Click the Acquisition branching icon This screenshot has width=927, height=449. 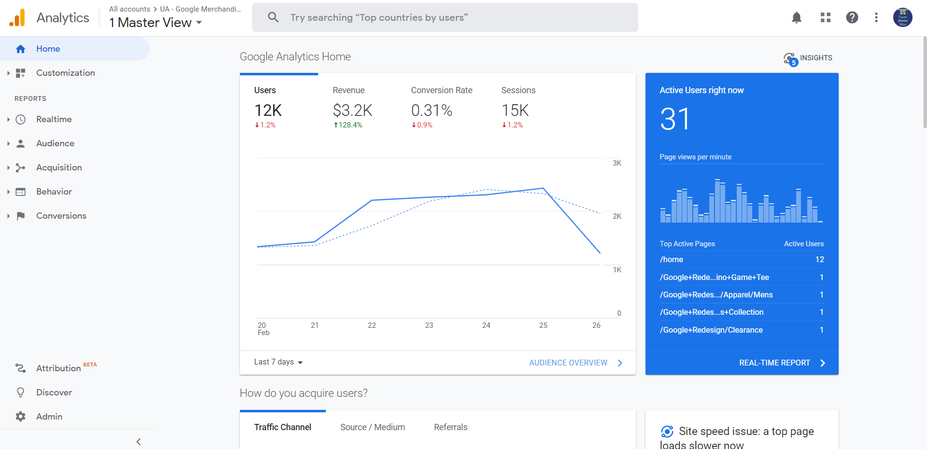coord(20,168)
